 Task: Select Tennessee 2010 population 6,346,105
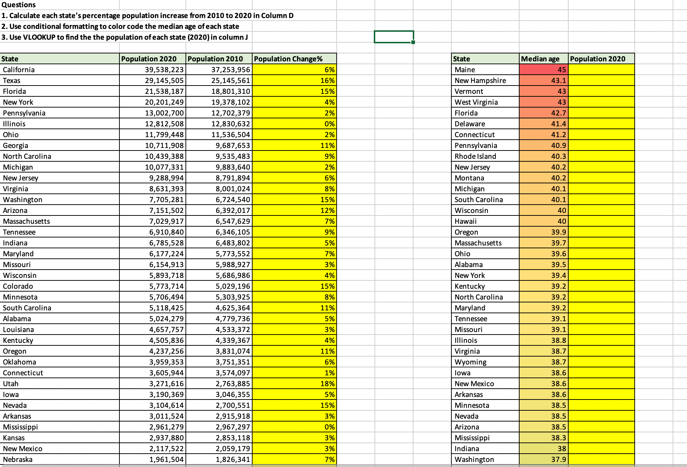(219, 232)
